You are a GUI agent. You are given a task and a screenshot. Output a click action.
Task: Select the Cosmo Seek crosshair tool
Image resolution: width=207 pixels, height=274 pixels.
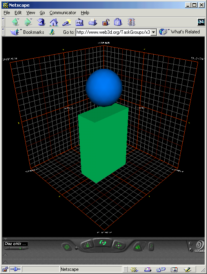[x=67, y=247]
